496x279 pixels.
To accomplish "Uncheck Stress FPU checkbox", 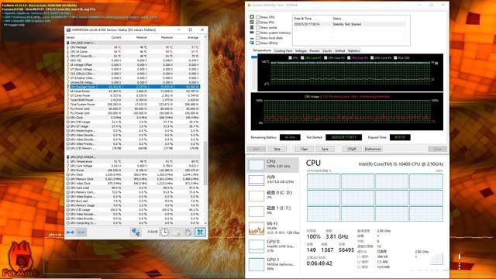I will 257,22.
